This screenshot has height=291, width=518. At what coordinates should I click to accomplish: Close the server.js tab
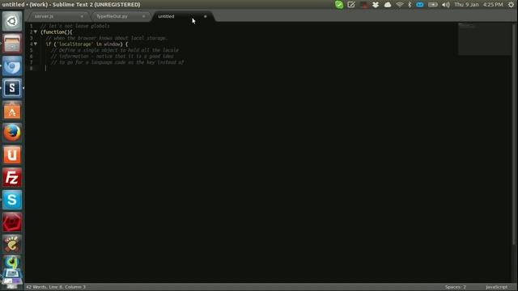point(82,16)
